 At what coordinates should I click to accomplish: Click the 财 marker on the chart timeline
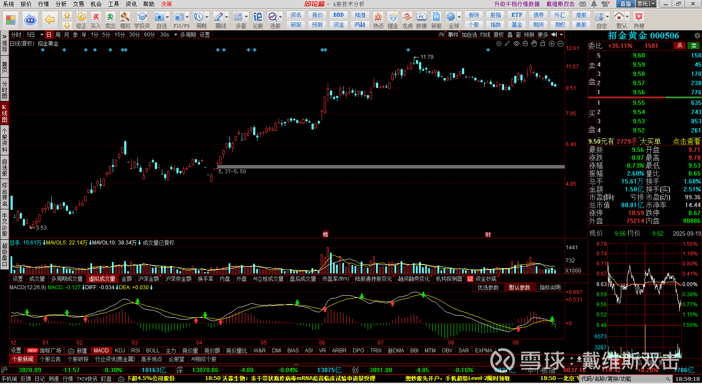tap(487, 234)
